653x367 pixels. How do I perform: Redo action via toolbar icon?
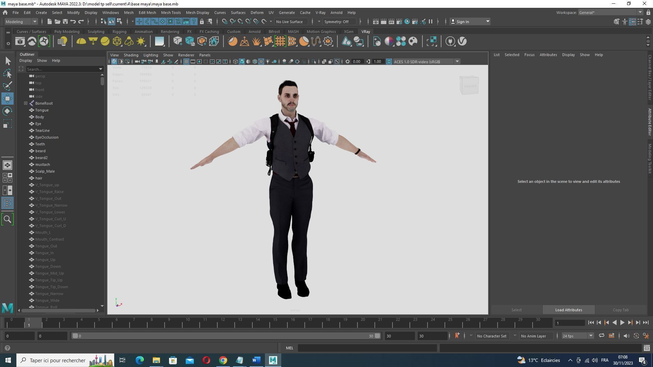[x=81, y=21]
